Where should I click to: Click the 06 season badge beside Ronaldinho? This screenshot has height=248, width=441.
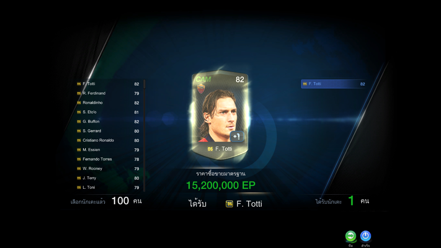point(79,103)
